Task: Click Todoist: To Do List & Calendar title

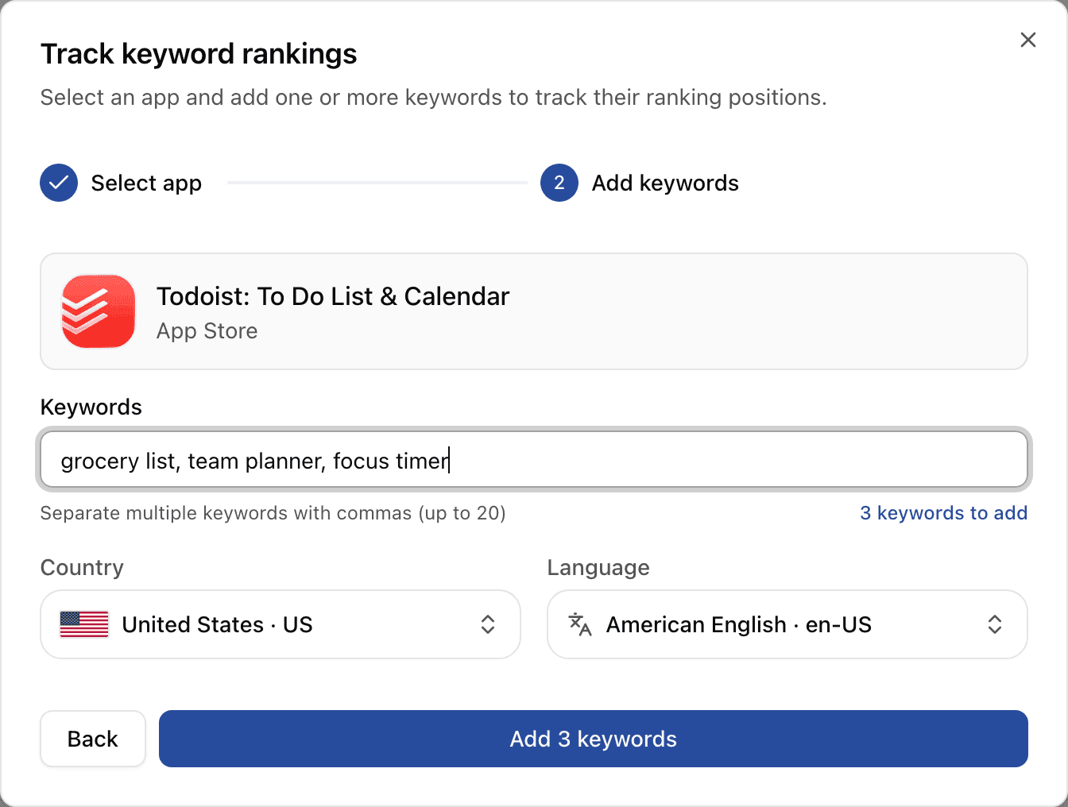Action: pyautogui.click(x=333, y=296)
